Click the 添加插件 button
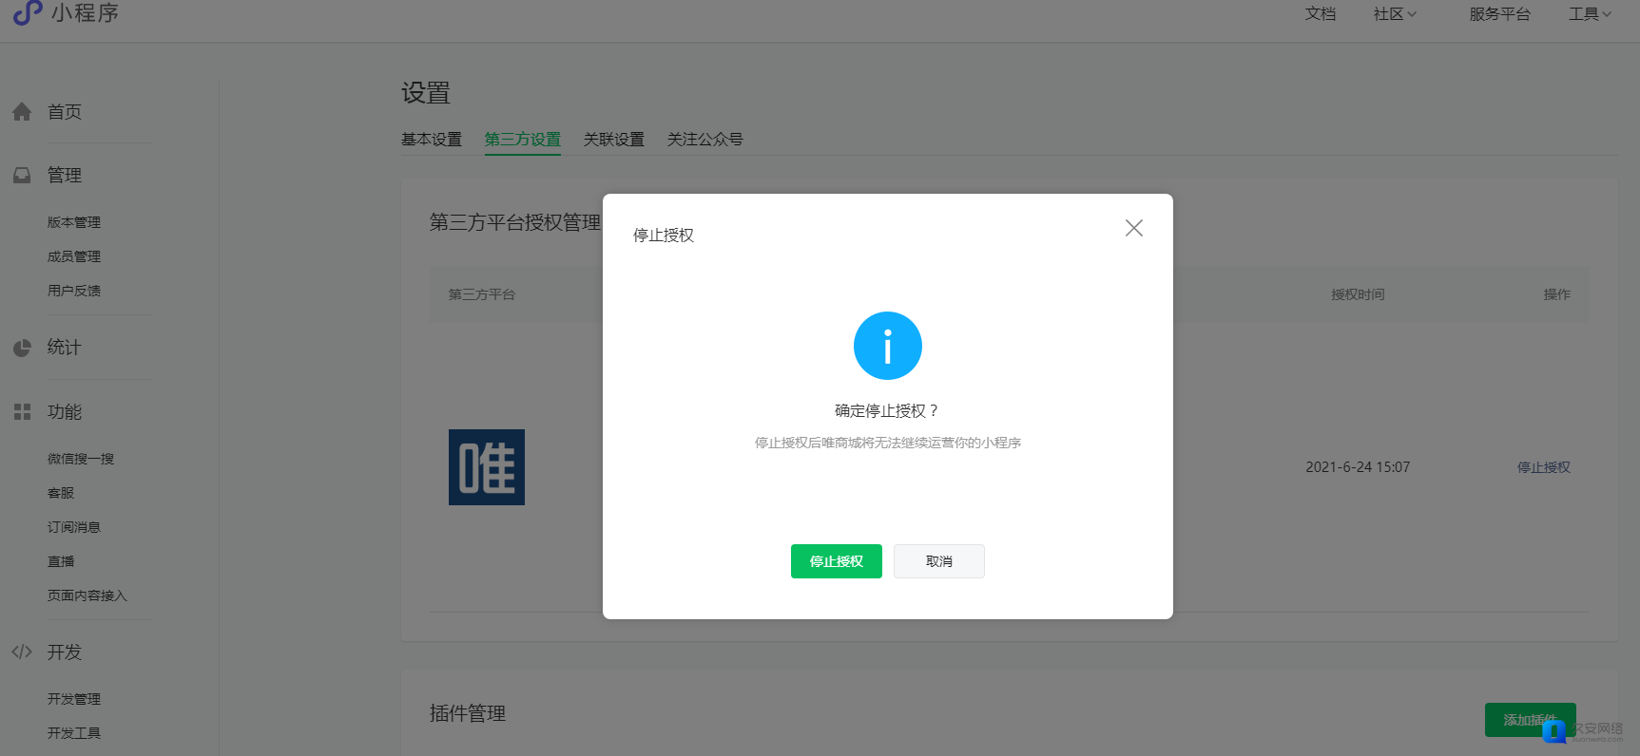Viewport: 1640px width, 756px height. click(x=1531, y=720)
